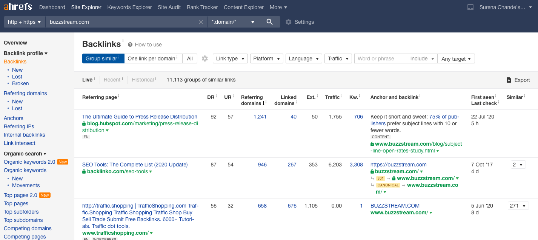
Task: Open the Overview sidebar link
Action: coord(15,43)
